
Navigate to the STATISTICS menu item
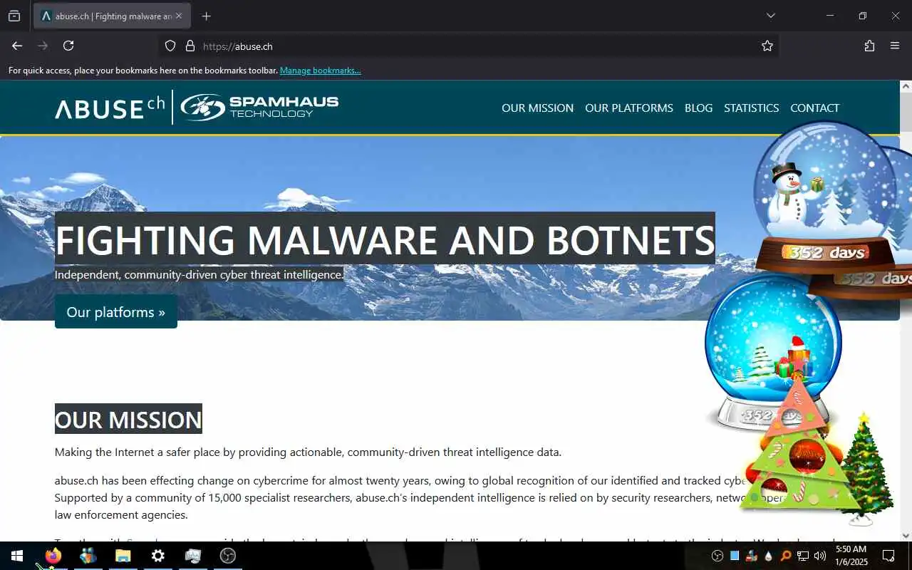tap(751, 108)
